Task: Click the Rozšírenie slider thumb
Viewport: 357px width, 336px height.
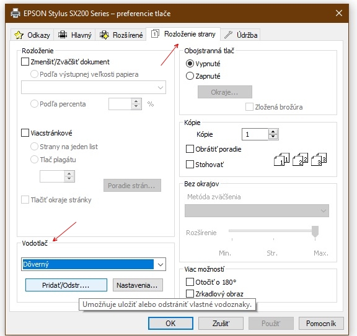Action: (315, 231)
